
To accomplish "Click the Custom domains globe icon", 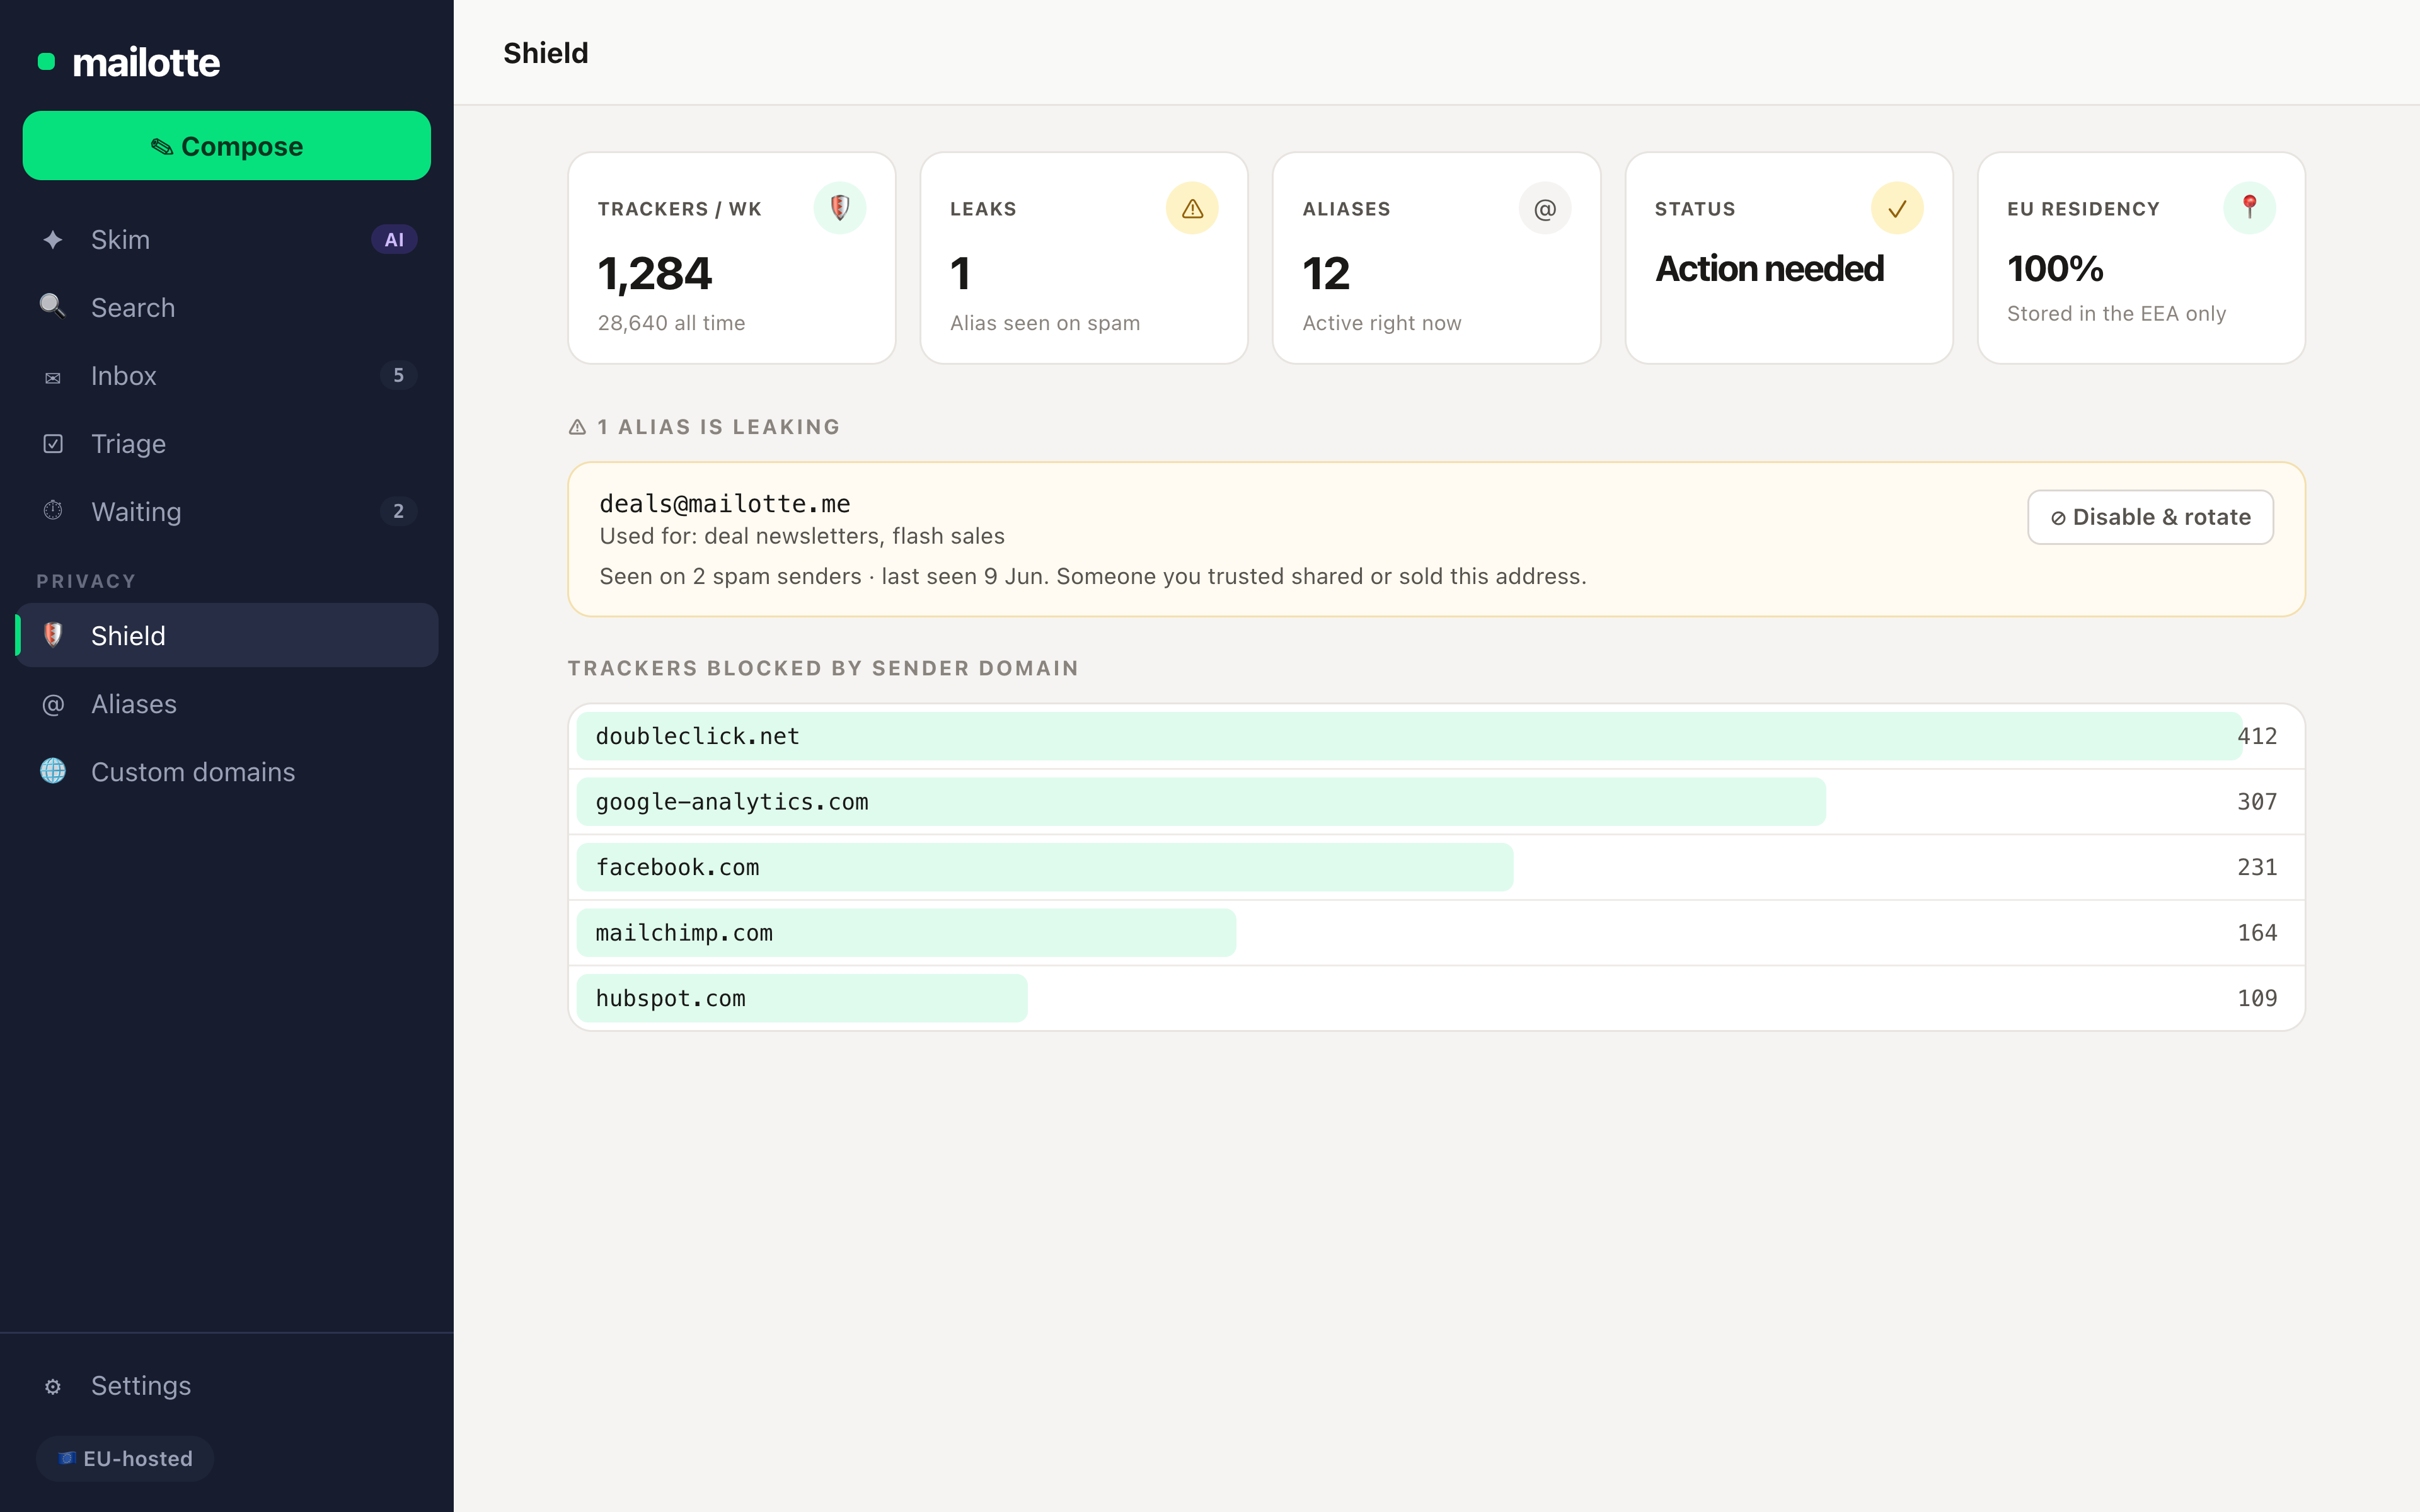I will coord(53,771).
